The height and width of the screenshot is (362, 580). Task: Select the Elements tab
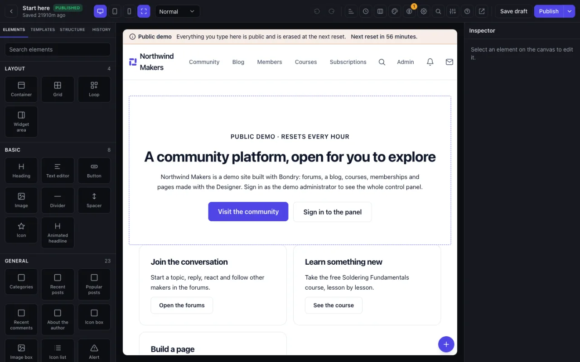click(x=14, y=29)
